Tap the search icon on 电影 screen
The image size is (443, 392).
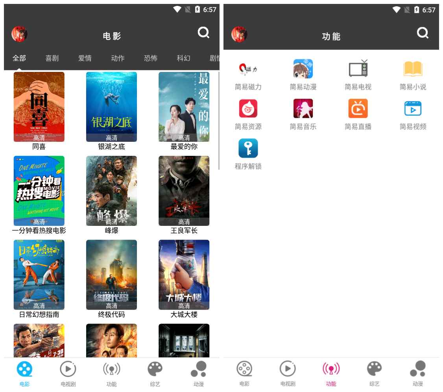pyautogui.click(x=203, y=33)
